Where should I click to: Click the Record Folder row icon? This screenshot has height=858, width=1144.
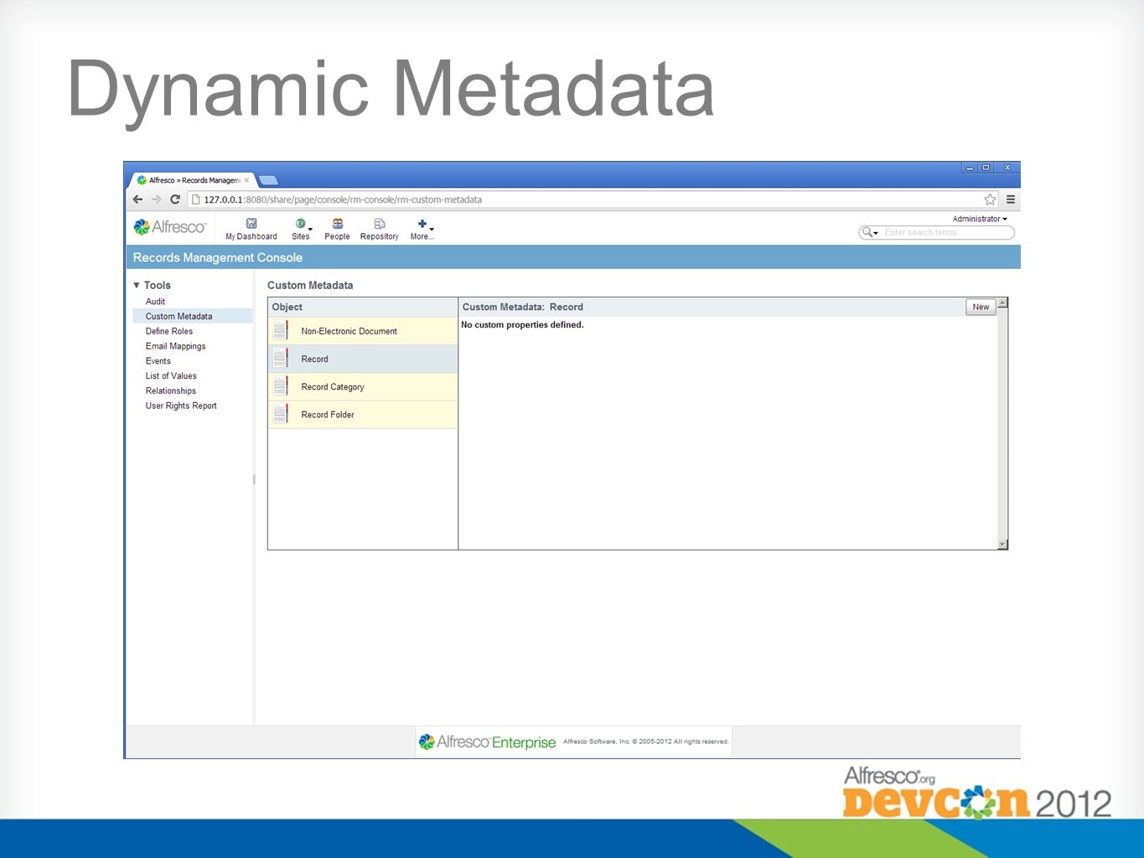[x=281, y=414]
